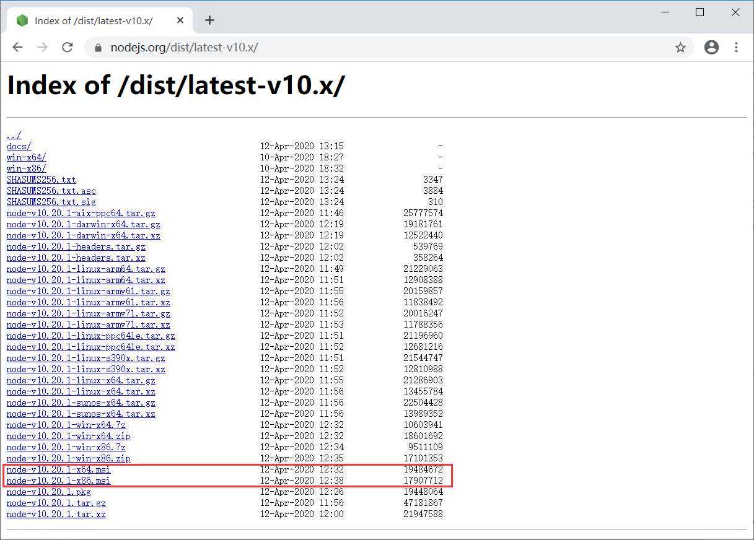Download node-v10.20.1-linux-s390x.tar.xz

coord(86,369)
